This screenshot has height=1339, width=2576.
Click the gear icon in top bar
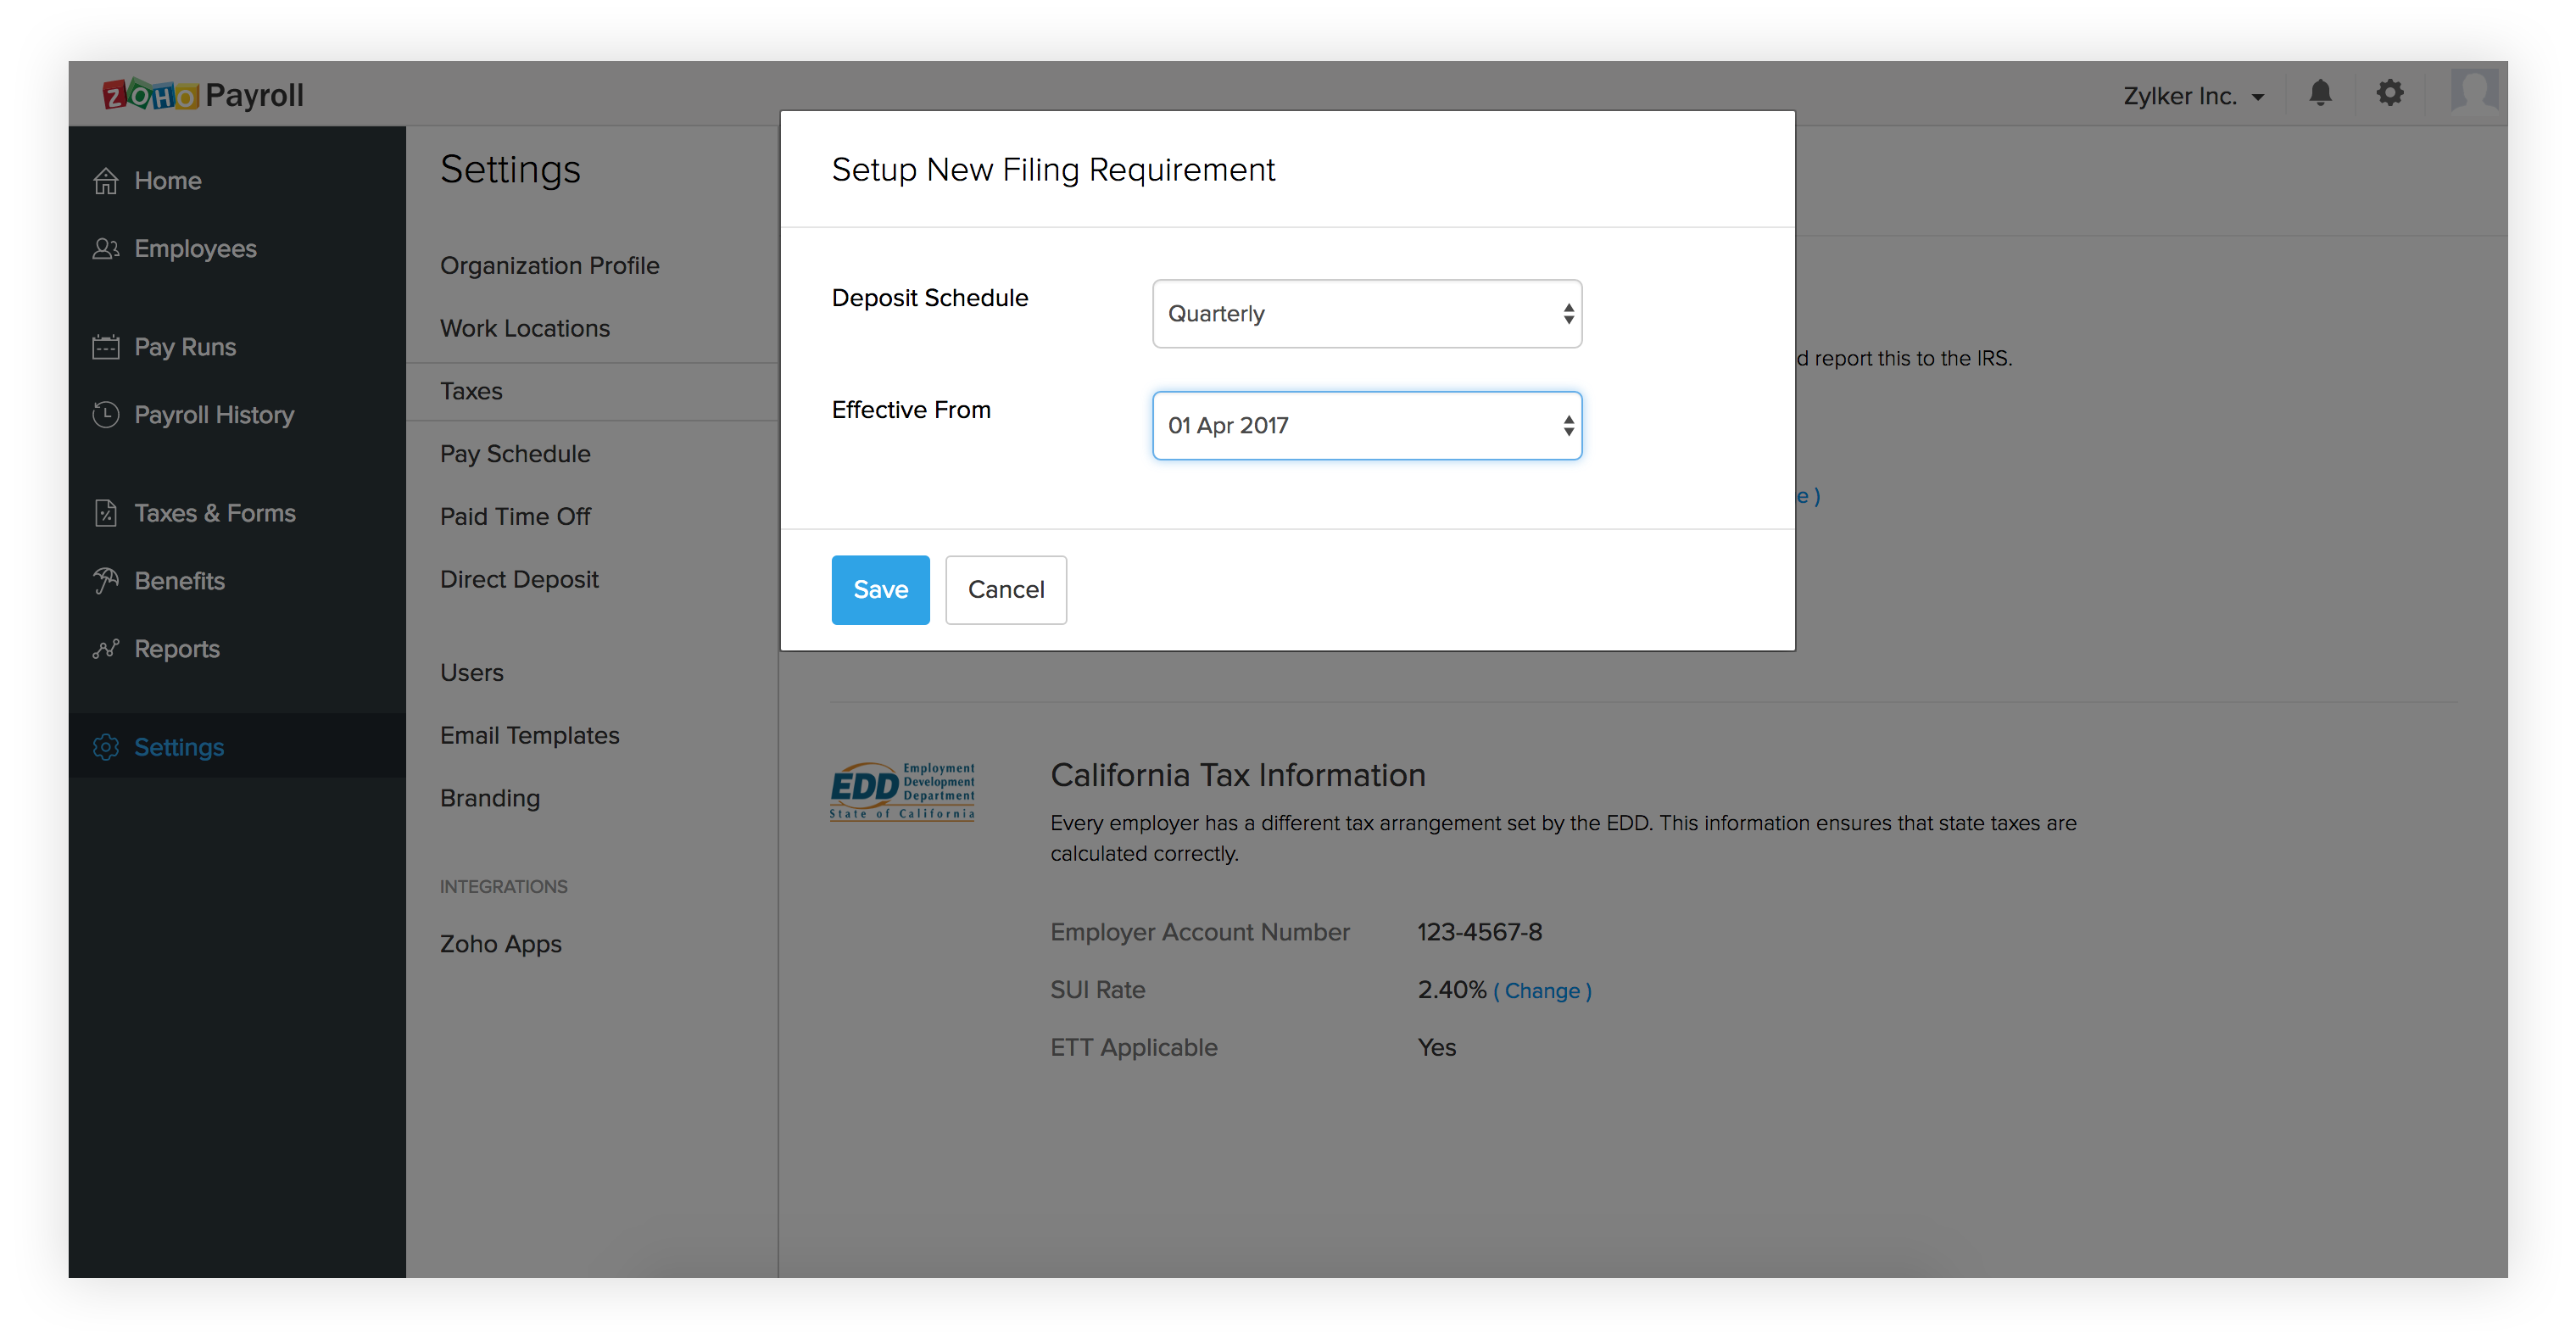(2390, 94)
